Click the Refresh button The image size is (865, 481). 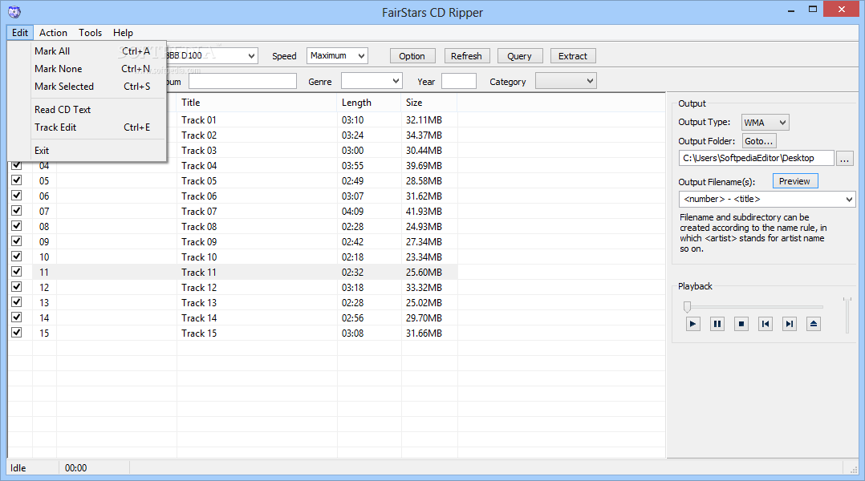point(467,55)
